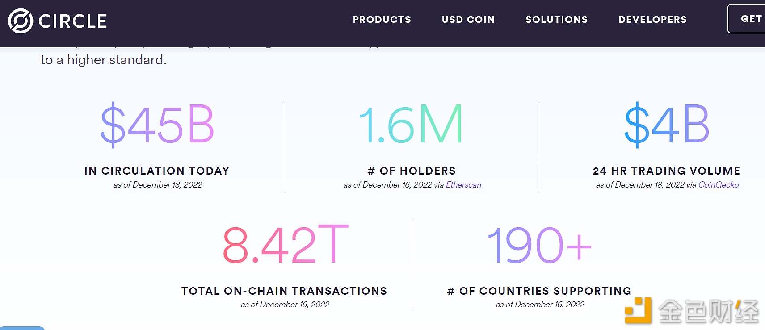Click the $4B trading volume figure

click(x=667, y=125)
